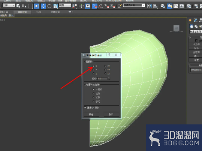Click the Rectangular Selection Region icon
Screen dimensions: 202x151
pos(30,6)
